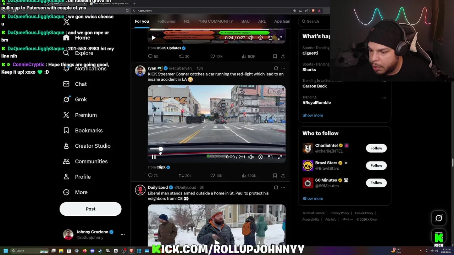Open settings gear on OSCS Updates video
This screenshot has width=454, height=255.
point(260,38)
